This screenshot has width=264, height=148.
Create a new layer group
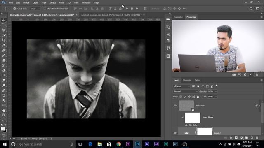coord(247,138)
